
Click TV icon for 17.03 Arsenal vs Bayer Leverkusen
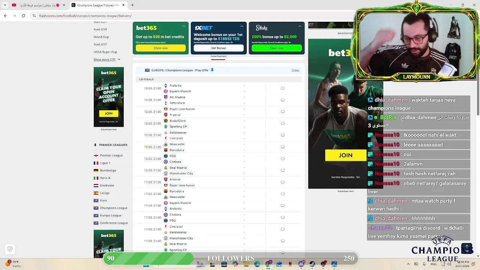pyautogui.click(x=283, y=182)
